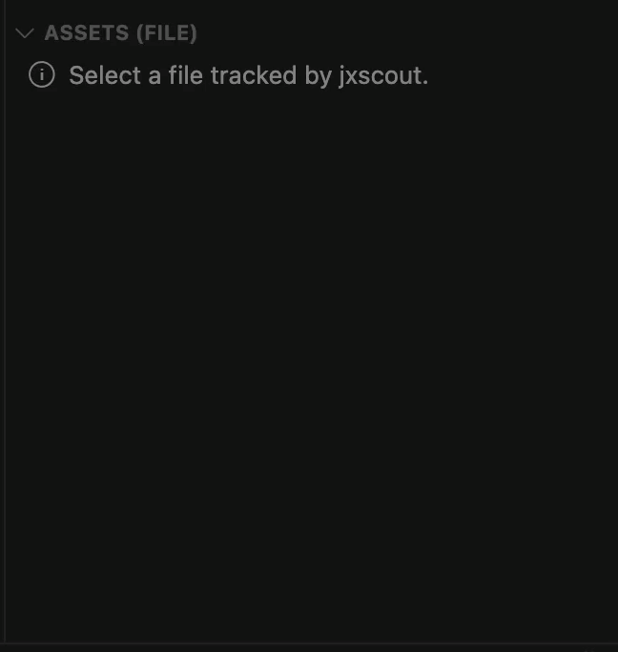Click the word 'jxscout' in the message
The height and width of the screenshot is (652, 618).
click(382, 75)
